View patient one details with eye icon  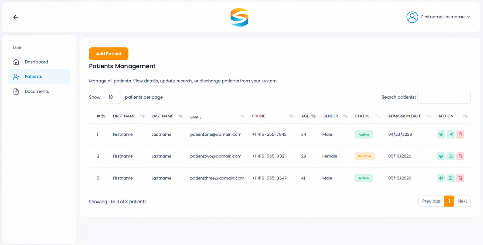tap(441, 134)
